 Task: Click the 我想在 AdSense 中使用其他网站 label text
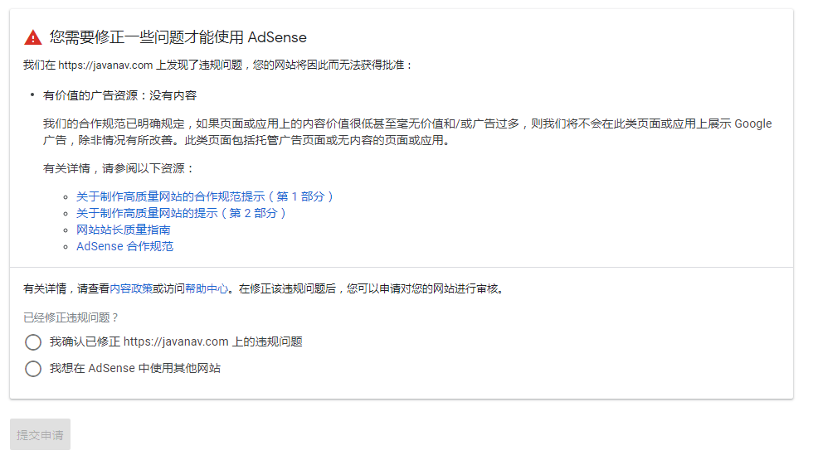point(135,368)
